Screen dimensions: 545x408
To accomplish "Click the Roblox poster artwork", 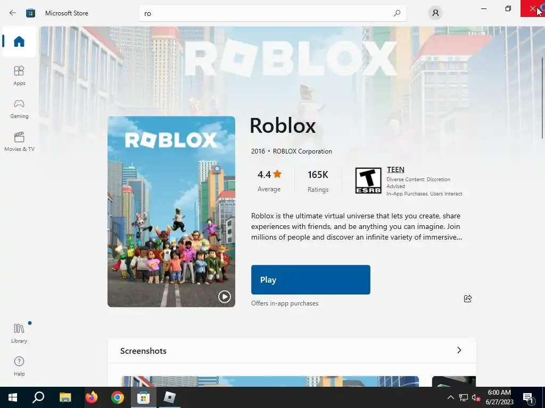I will [x=171, y=211].
